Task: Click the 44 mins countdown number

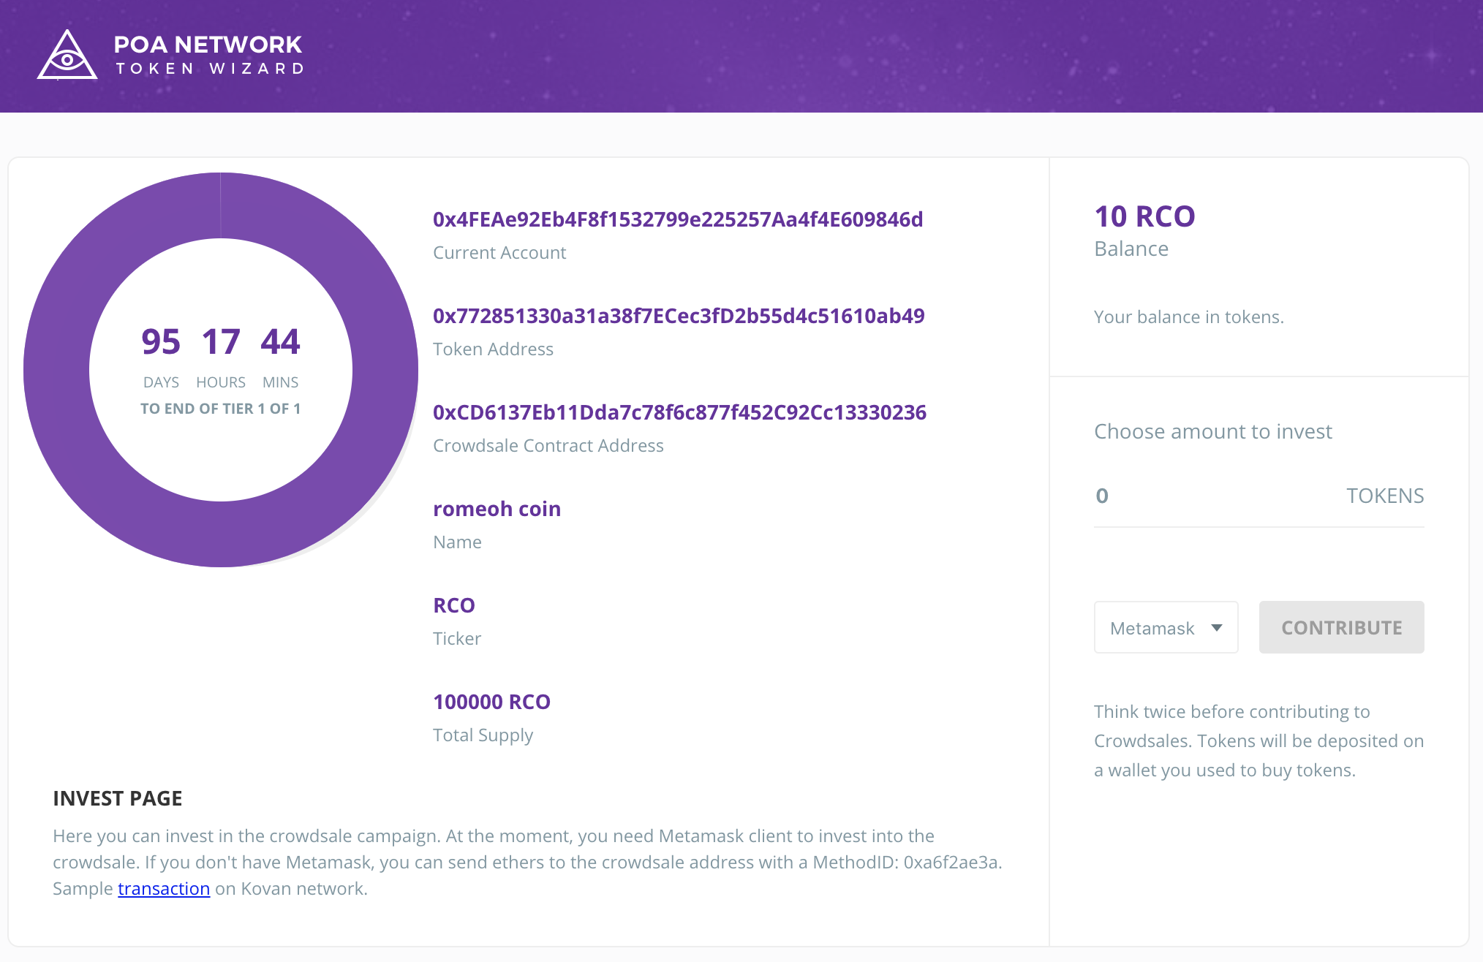Action: (x=280, y=342)
